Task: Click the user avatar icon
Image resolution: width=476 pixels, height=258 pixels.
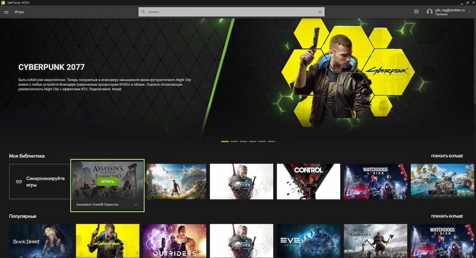Action: [x=429, y=12]
